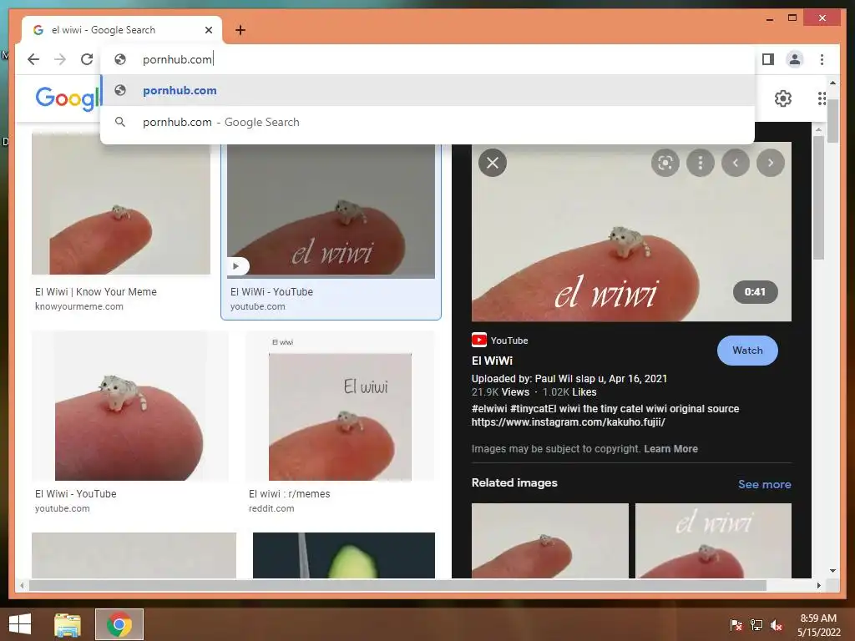Viewport: 855px width, 641px height.
Task: Click the page vertical scrollbar up arrow
Action: click(x=832, y=83)
